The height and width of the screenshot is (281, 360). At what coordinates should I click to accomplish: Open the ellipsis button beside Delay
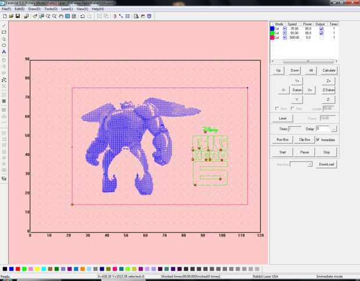click(334, 129)
